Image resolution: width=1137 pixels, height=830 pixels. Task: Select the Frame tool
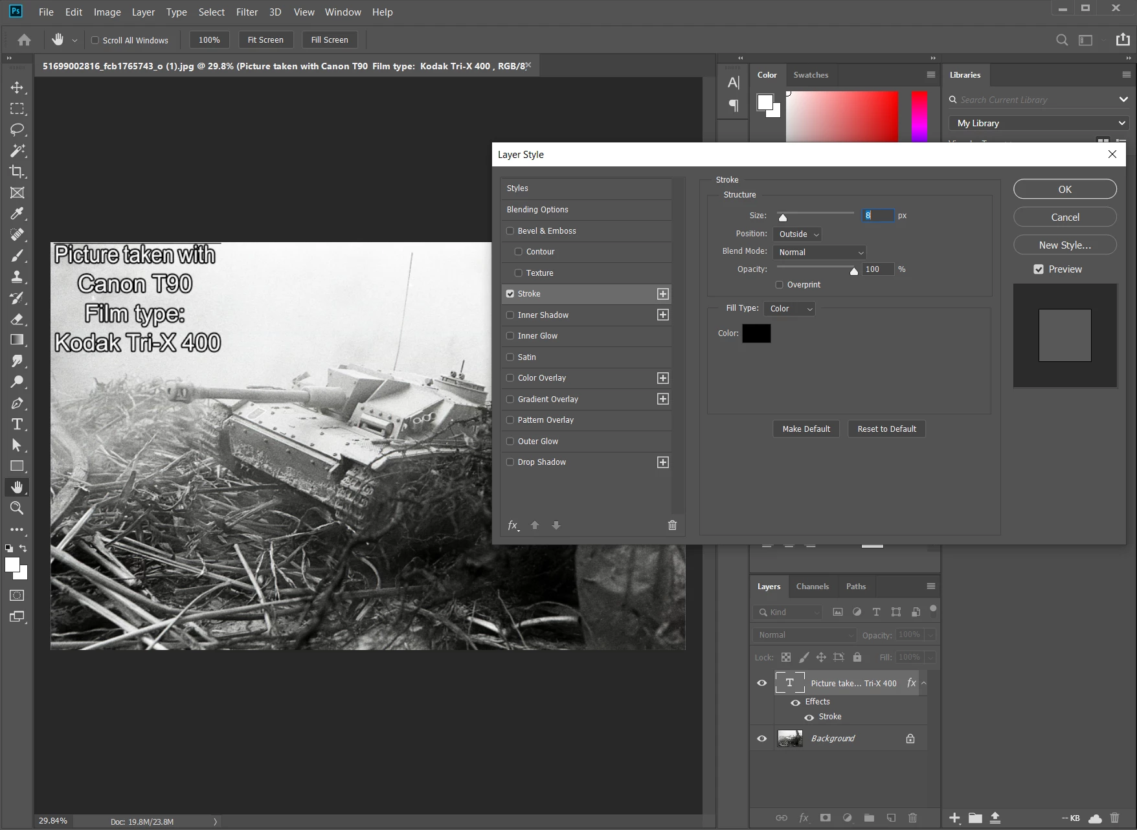pyautogui.click(x=17, y=193)
